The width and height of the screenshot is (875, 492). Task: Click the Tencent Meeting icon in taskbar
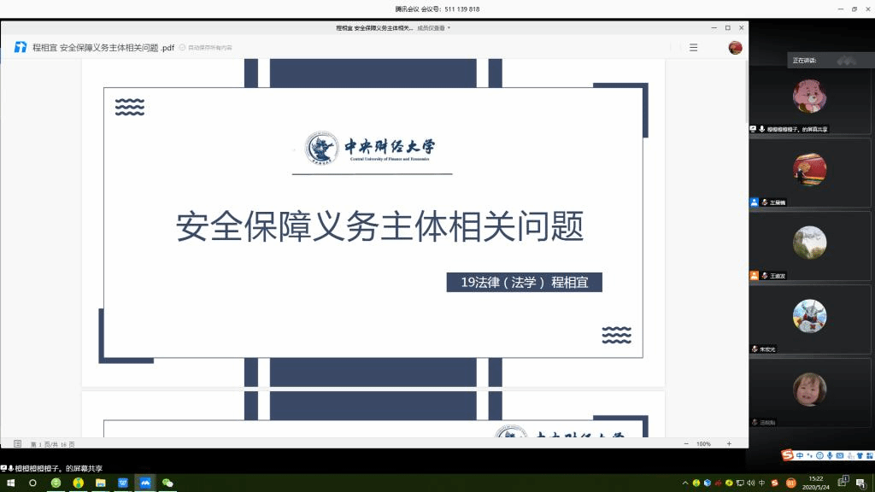pos(144,483)
